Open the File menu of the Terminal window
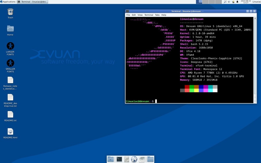Screen dimensions: 261x163 click(128, 15)
